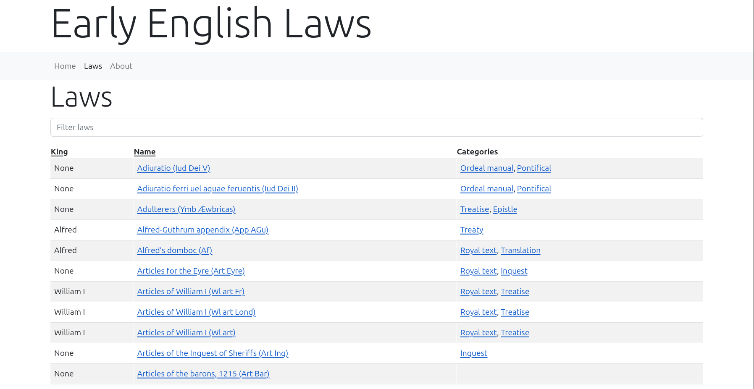Open Articles for the Eyre link
The image size is (754, 389).
[191, 271]
